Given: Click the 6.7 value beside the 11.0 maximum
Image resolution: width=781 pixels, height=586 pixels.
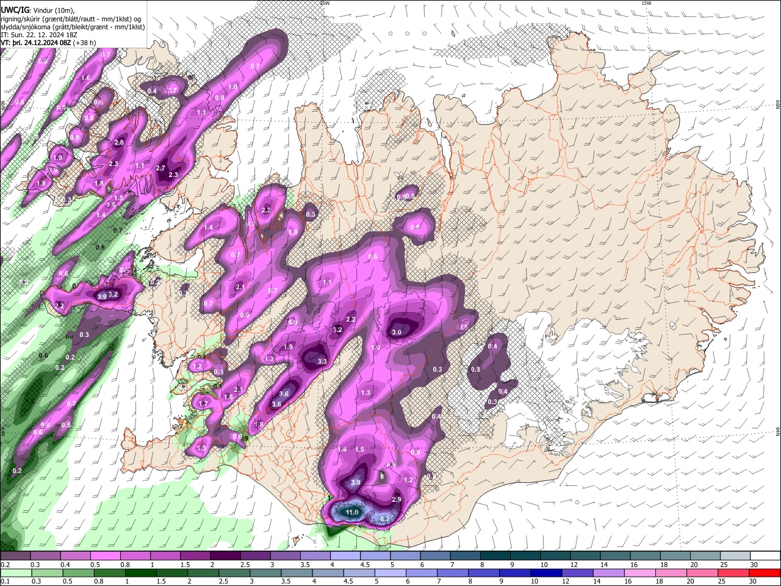Looking at the screenshot, I should coord(384,519).
